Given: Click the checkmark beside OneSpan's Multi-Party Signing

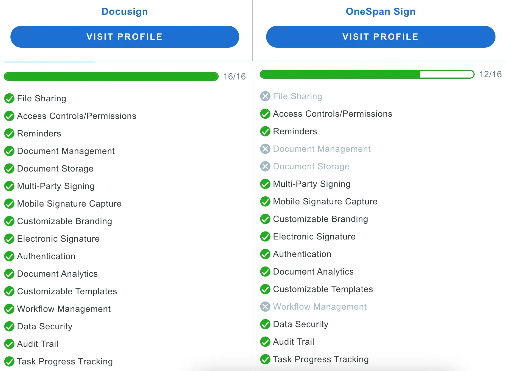Looking at the screenshot, I should click(265, 184).
